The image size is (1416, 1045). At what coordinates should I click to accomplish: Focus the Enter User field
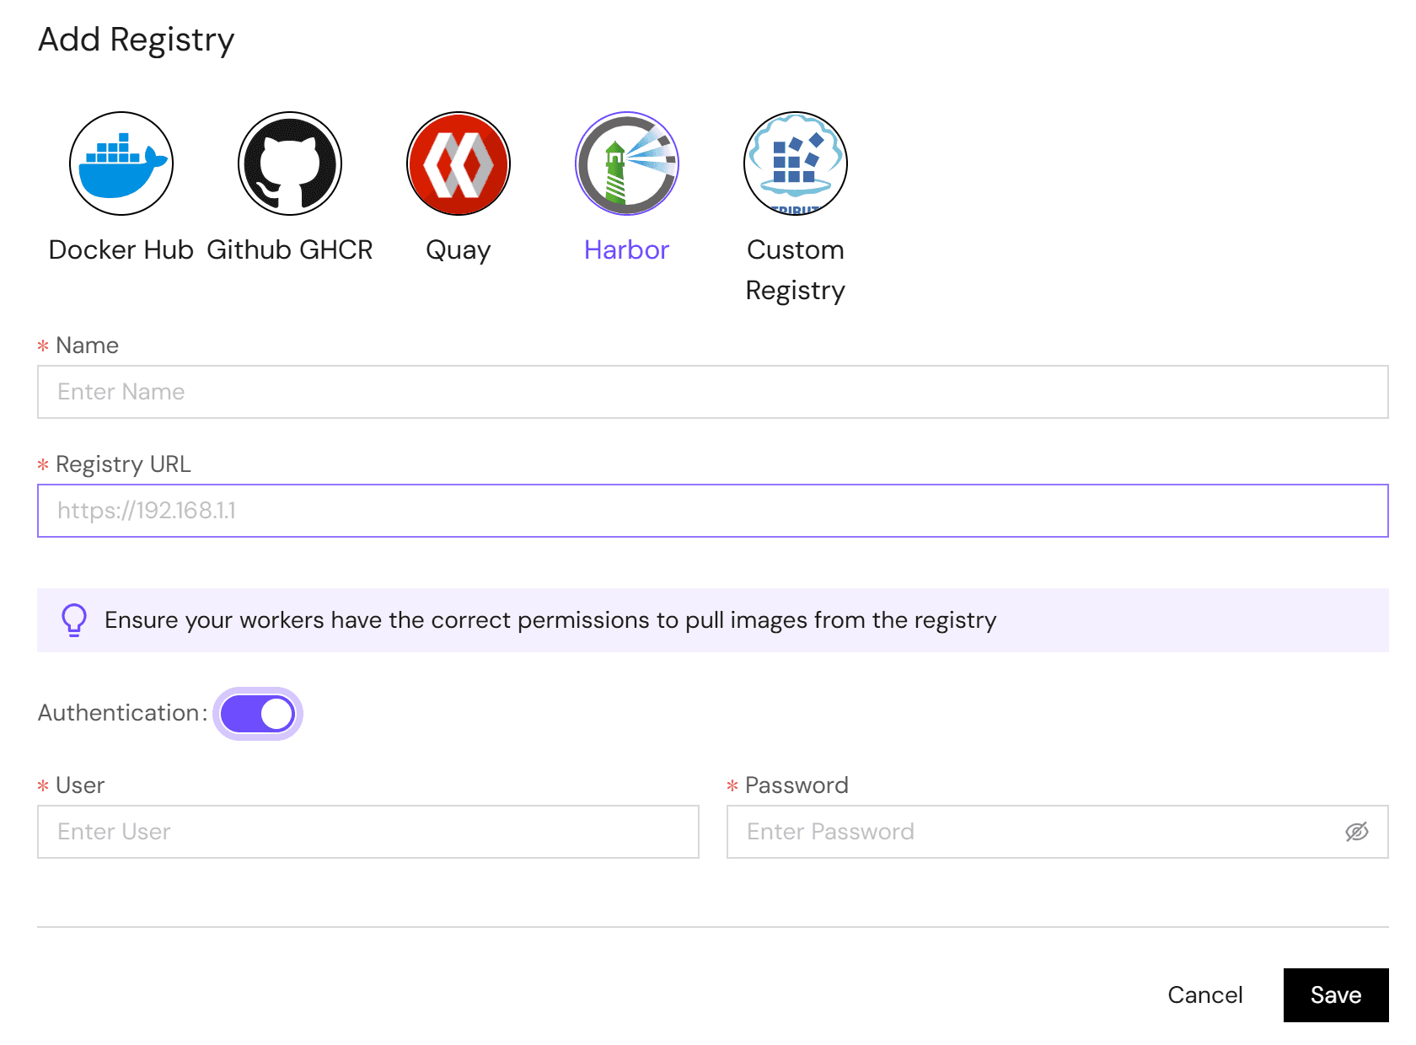[368, 832]
